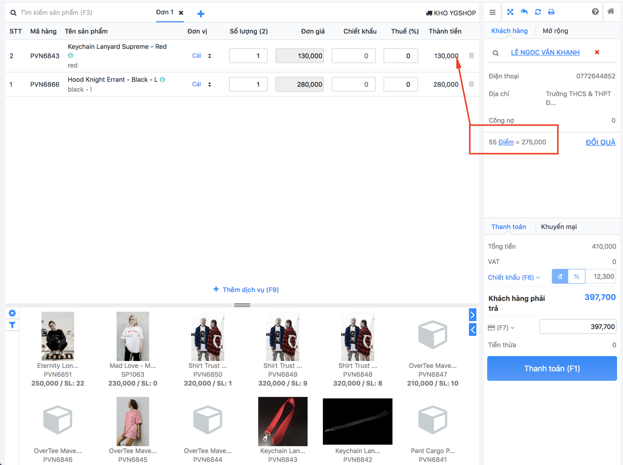This screenshot has height=465, width=623.
Task: Go to previous product page arrow
Action: [472, 329]
